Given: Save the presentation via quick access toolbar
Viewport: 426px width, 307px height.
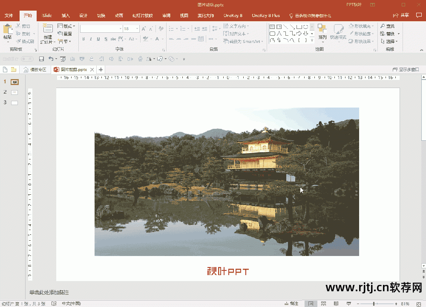Looking at the screenshot, I should pos(41,59).
